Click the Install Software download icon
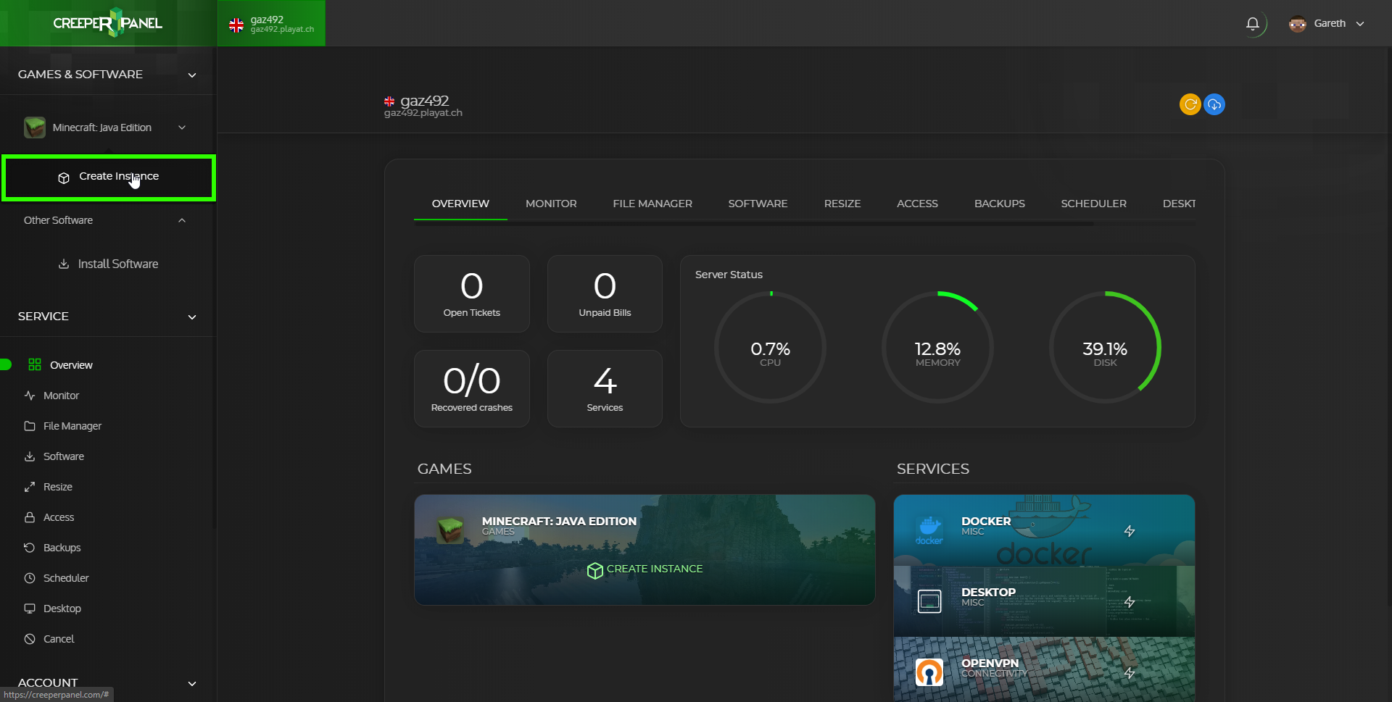The width and height of the screenshot is (1392, 702). (x=64, y=264)
